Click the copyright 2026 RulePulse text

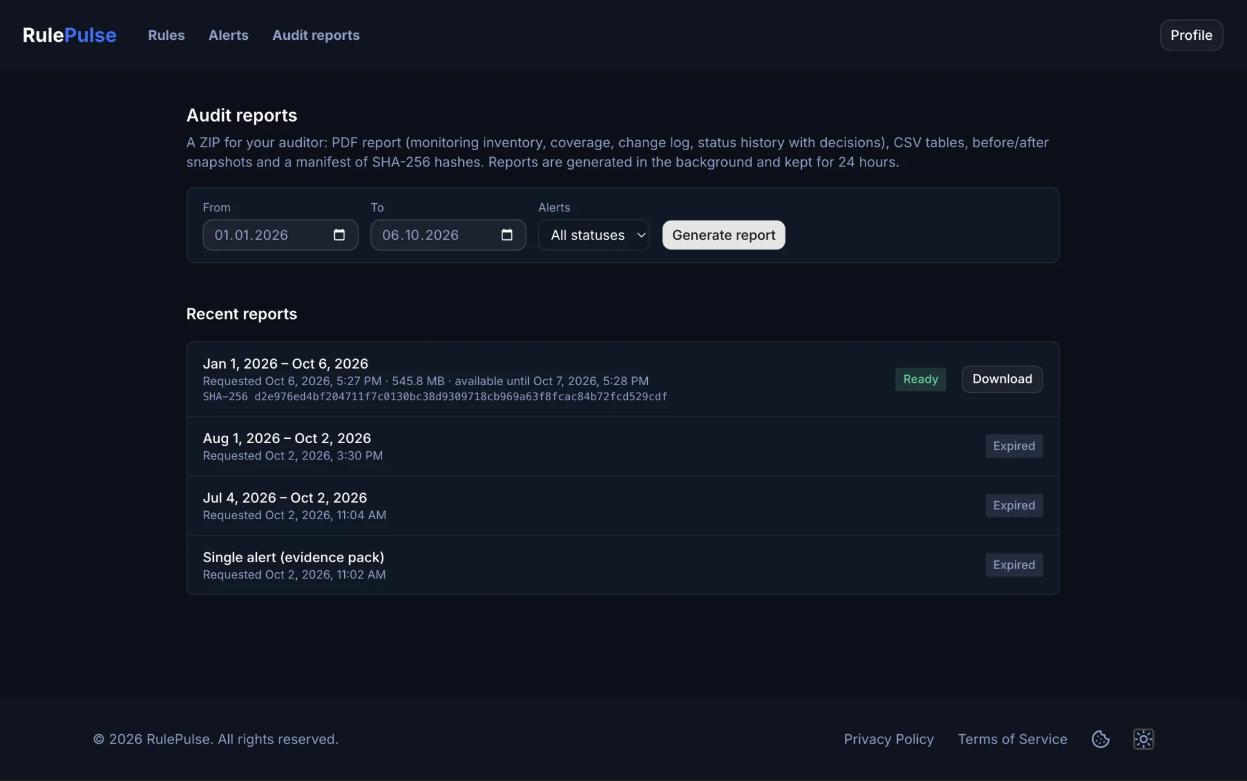[x=216, y=739]
